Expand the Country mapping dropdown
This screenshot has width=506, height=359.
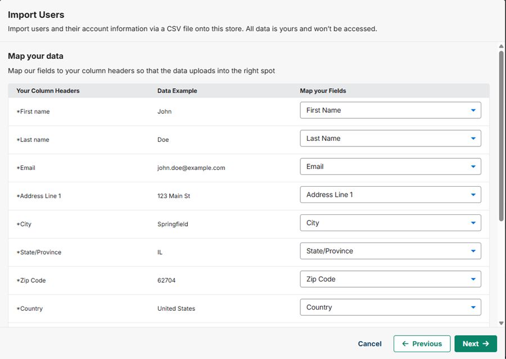pos(391,307)
